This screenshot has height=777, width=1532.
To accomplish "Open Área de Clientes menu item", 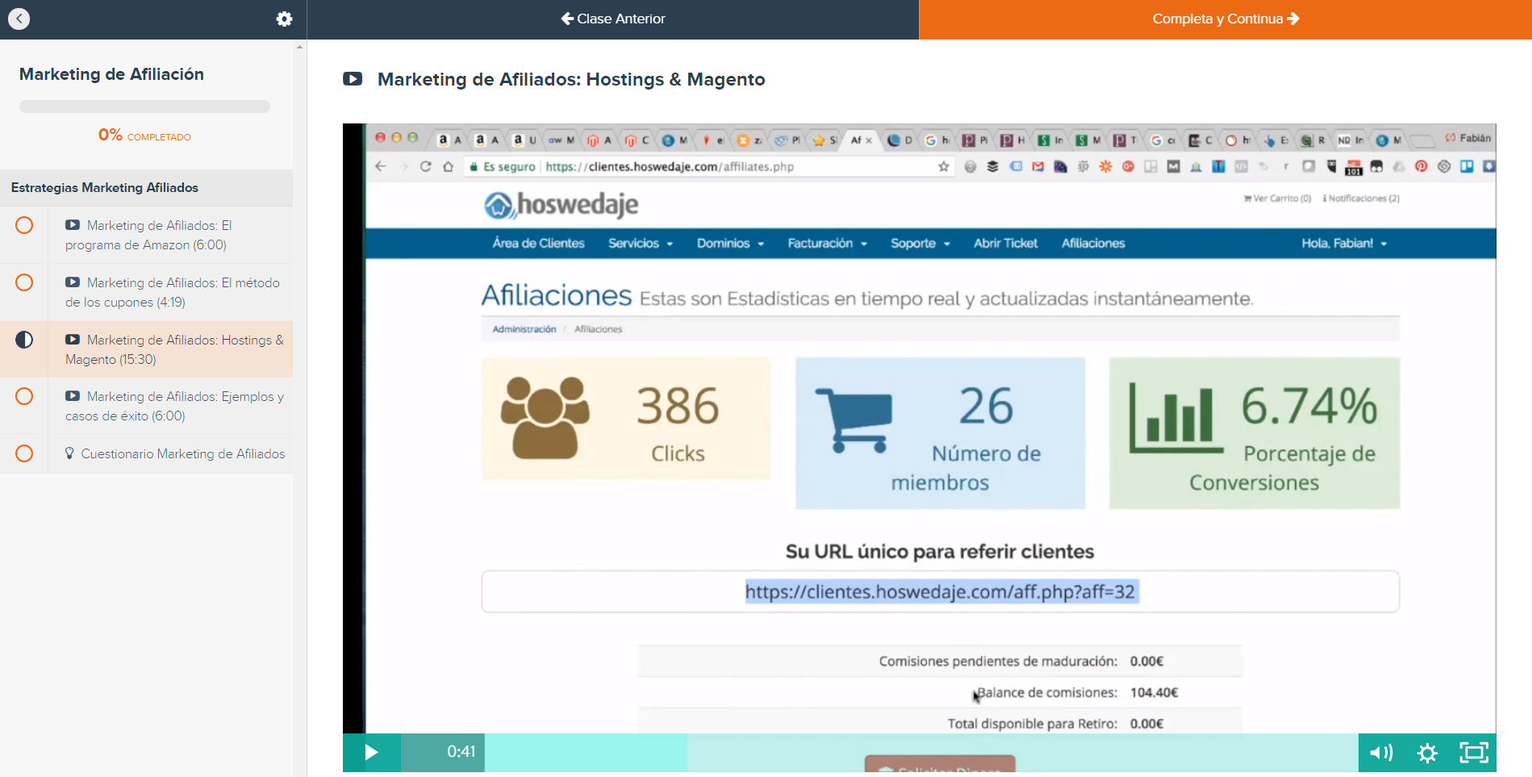I will coord(538,243).
